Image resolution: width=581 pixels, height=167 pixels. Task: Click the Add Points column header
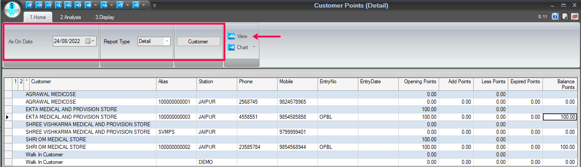point(456,84)
